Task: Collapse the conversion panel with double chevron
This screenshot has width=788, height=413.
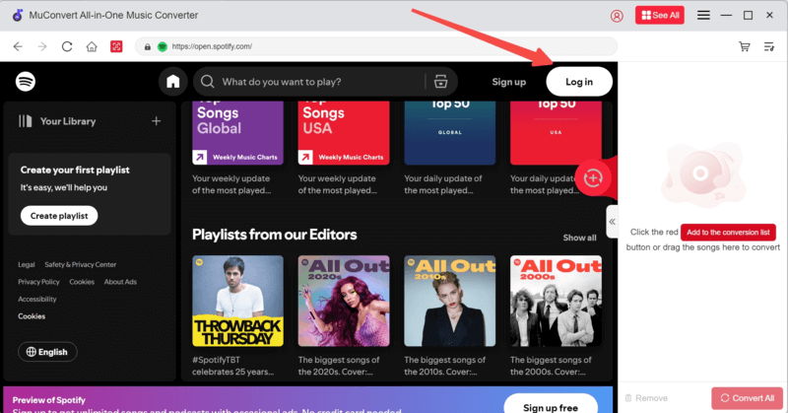Action: pos(612,222)
